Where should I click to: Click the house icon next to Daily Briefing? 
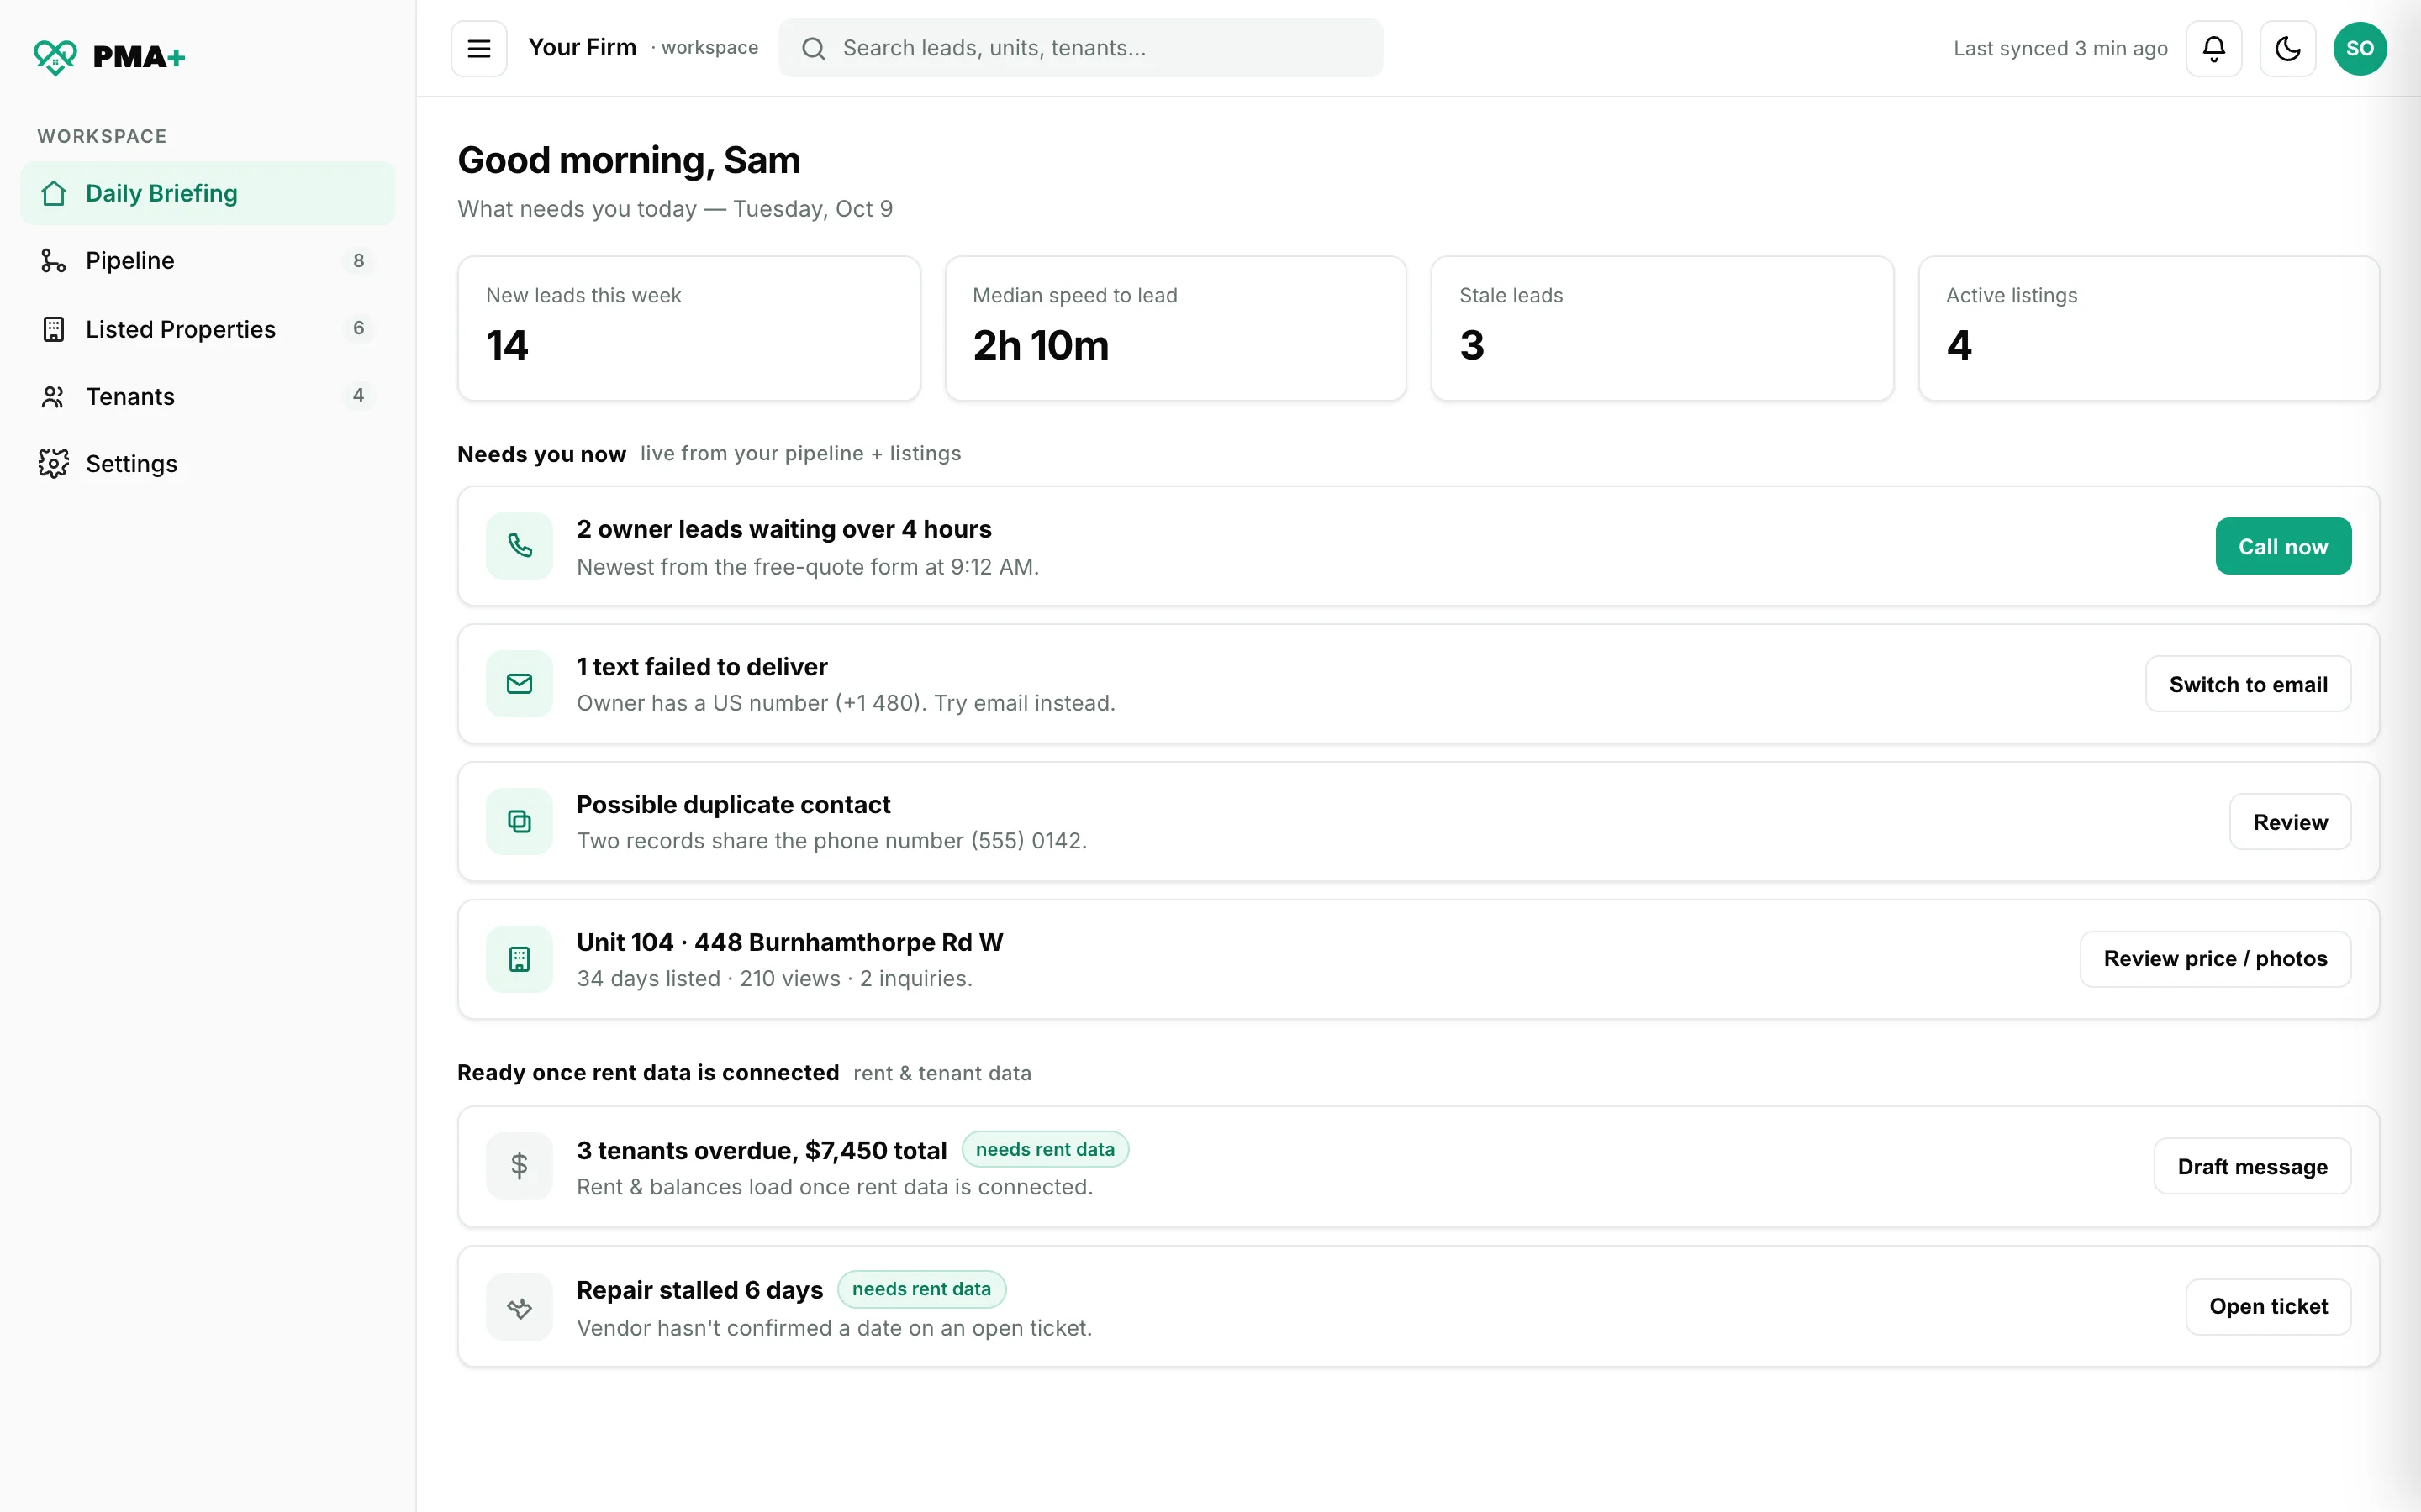tap(54, 193)
